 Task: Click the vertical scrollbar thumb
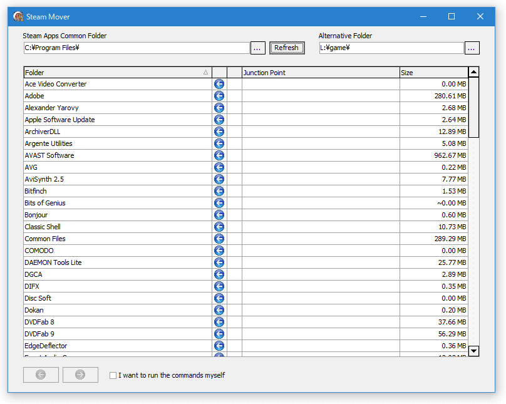point(473,108)
